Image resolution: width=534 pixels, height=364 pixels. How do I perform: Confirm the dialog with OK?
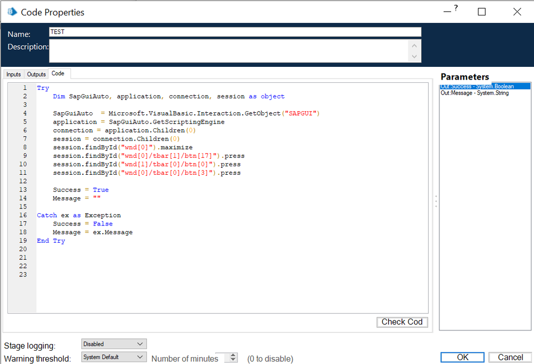click(462, 357)
